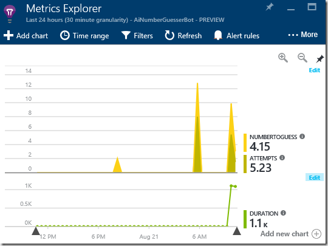This screenshot has width=328, height=246.
Task: Click the Add new chart label
Action: (x=284, y=234)
